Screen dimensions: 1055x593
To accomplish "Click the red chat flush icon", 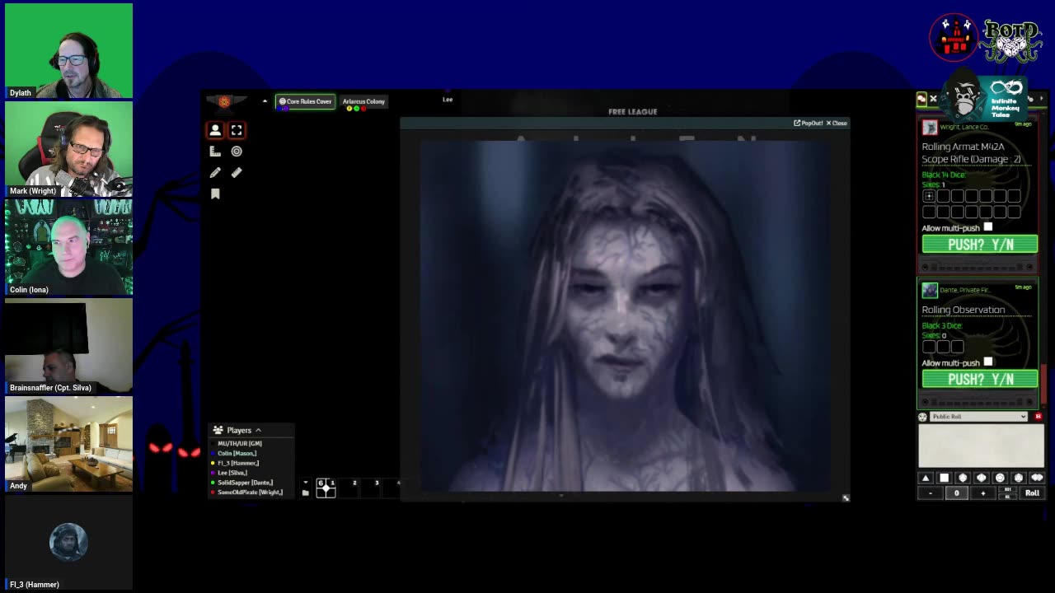I will [1038, 417].
